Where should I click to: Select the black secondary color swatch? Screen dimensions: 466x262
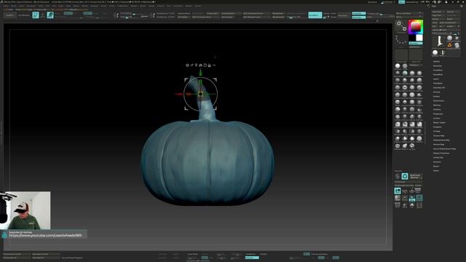point(412,38)
